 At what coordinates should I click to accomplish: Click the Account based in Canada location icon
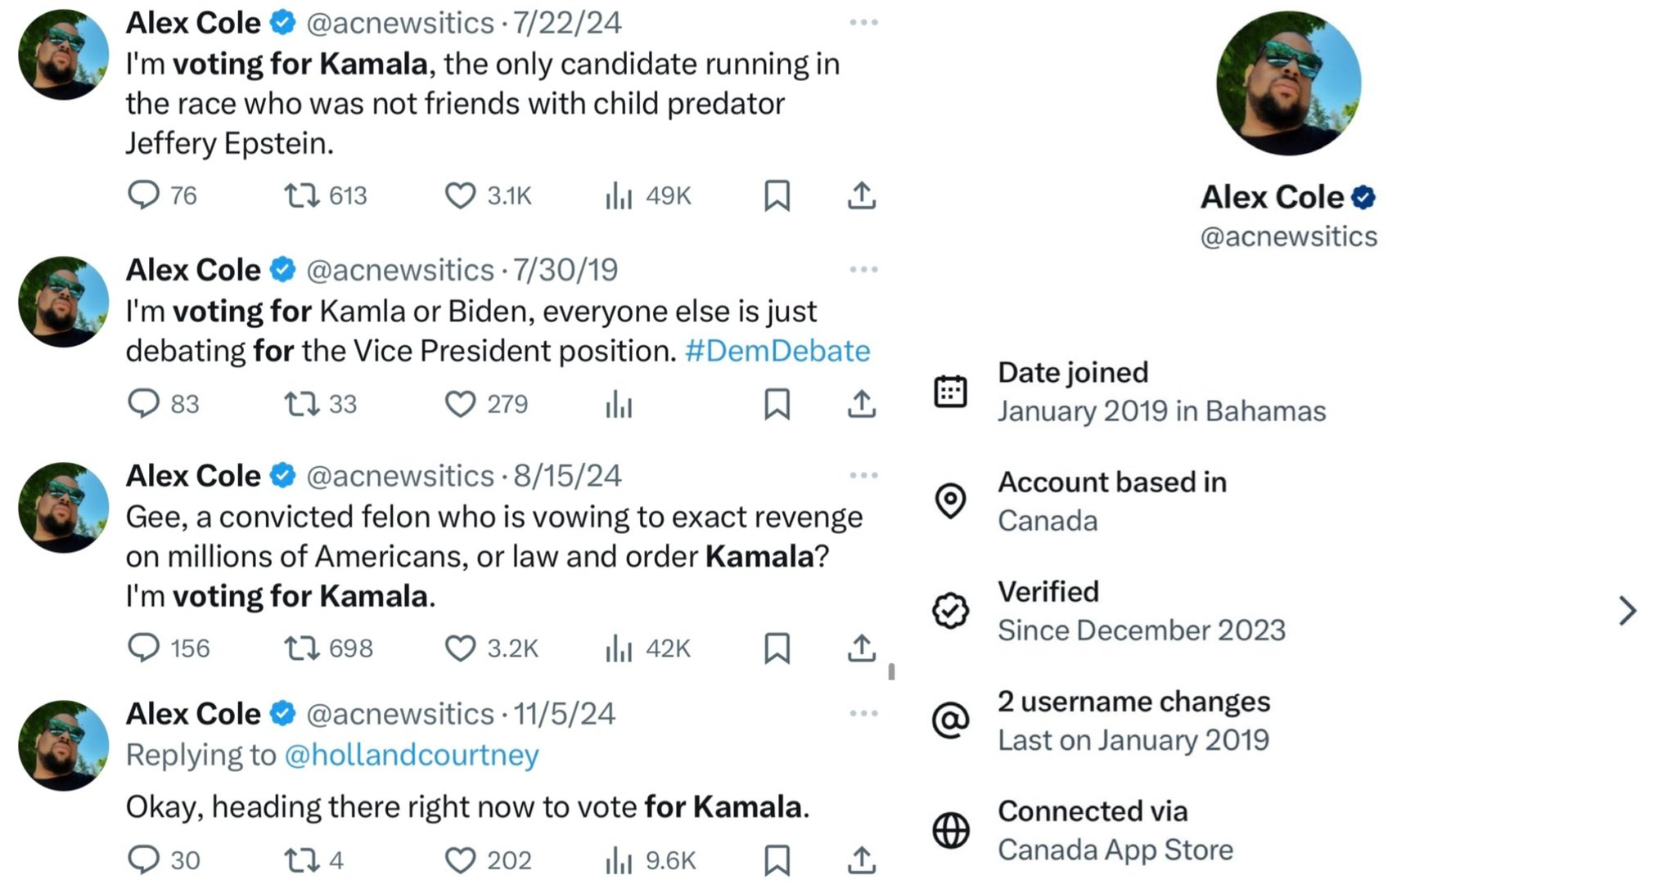[x=951, y=501]
